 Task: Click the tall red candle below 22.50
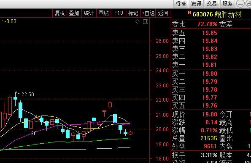pyautogui.click(x=10, y=105)
